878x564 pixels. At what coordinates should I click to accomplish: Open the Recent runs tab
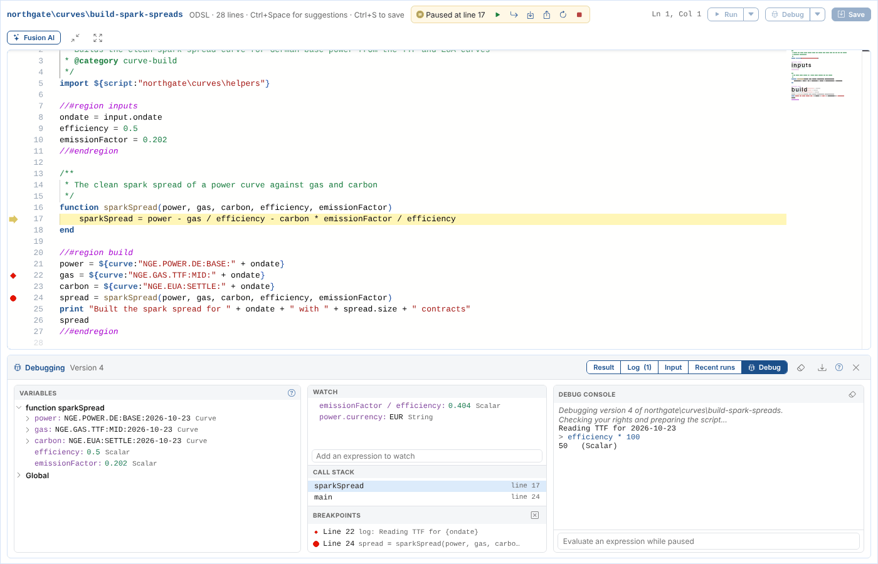[x=715, y=368]
